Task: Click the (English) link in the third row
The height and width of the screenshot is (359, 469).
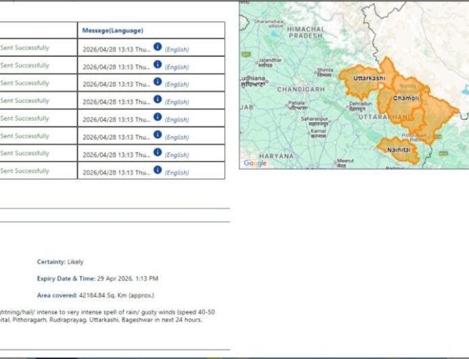Action: click(x=177, y=84)
